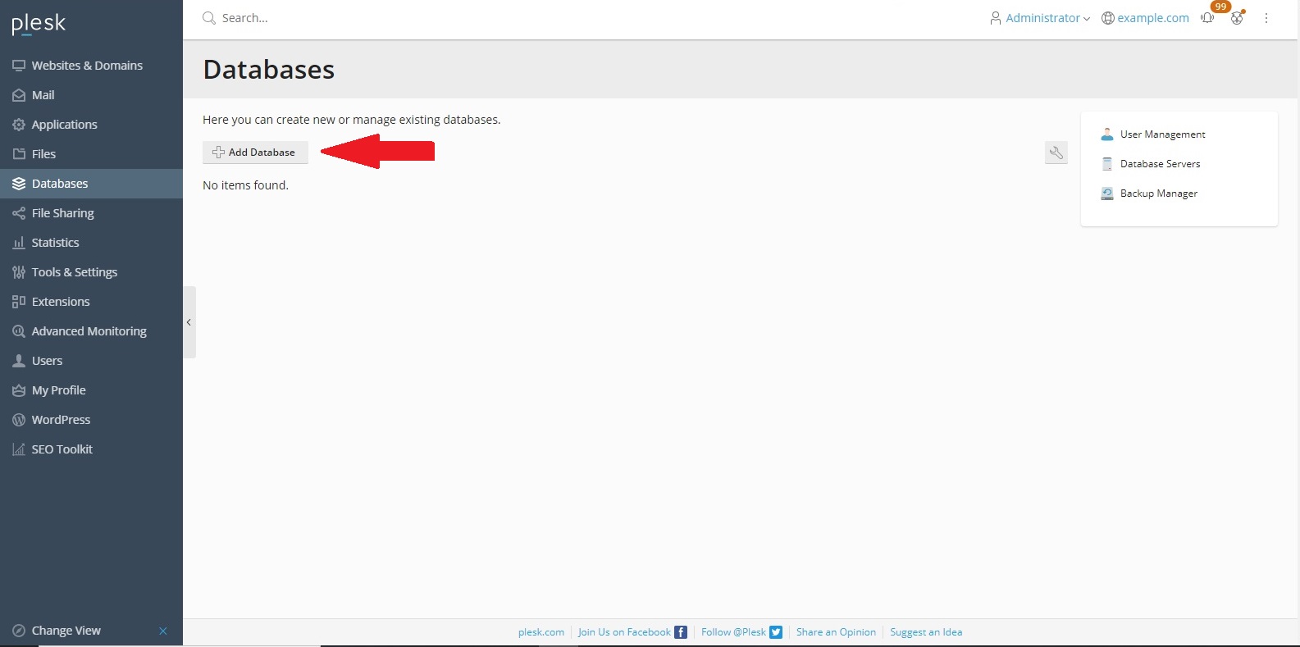Image resolution: width=1300 pixels, height=647 pixels.
Task: Open User Management link
Action: [x=1162, y=134]
